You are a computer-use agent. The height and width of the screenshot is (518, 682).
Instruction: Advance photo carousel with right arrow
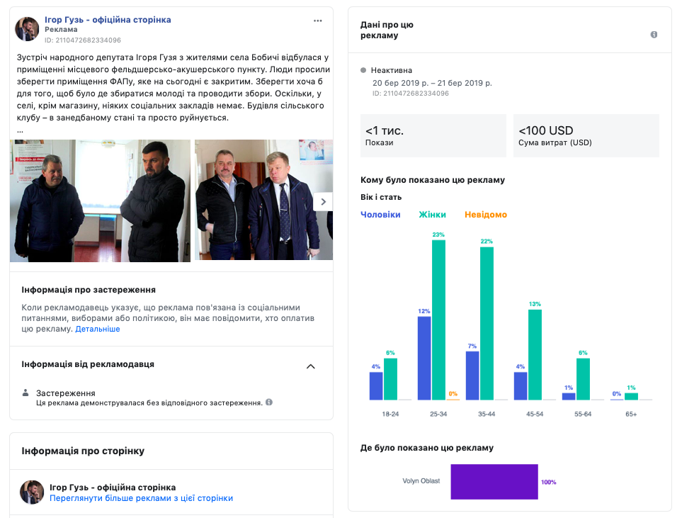(323, 201)
